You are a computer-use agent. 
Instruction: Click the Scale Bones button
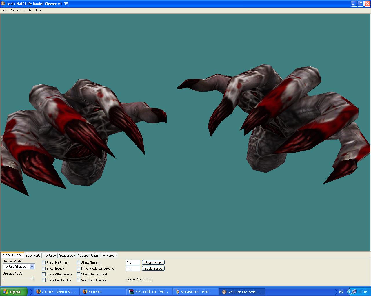pos(153,269)
